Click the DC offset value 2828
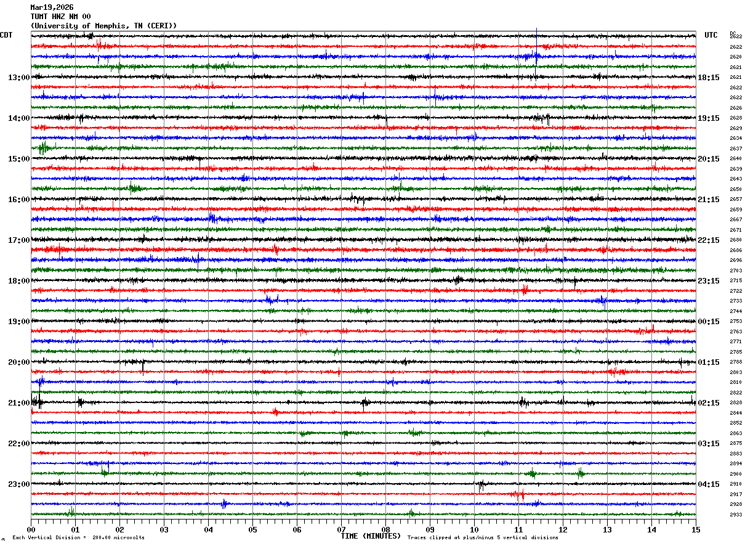 (736, 402)
